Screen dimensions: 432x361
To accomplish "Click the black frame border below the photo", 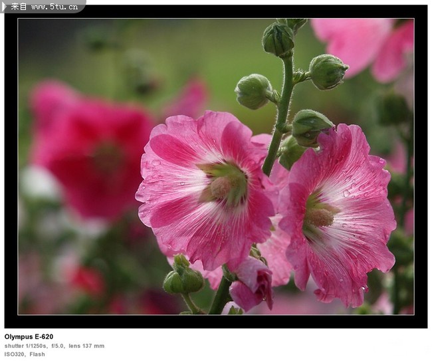I will 216,321.
